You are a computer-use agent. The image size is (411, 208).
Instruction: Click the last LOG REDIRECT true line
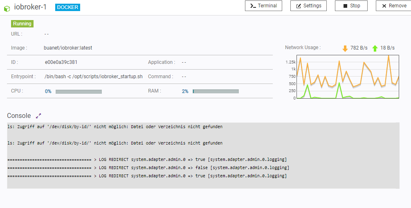147,176
